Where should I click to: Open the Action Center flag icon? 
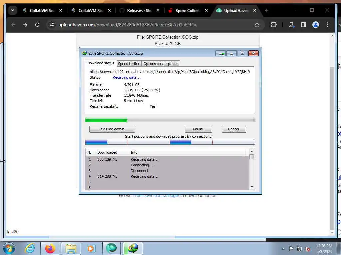[291, 248]
